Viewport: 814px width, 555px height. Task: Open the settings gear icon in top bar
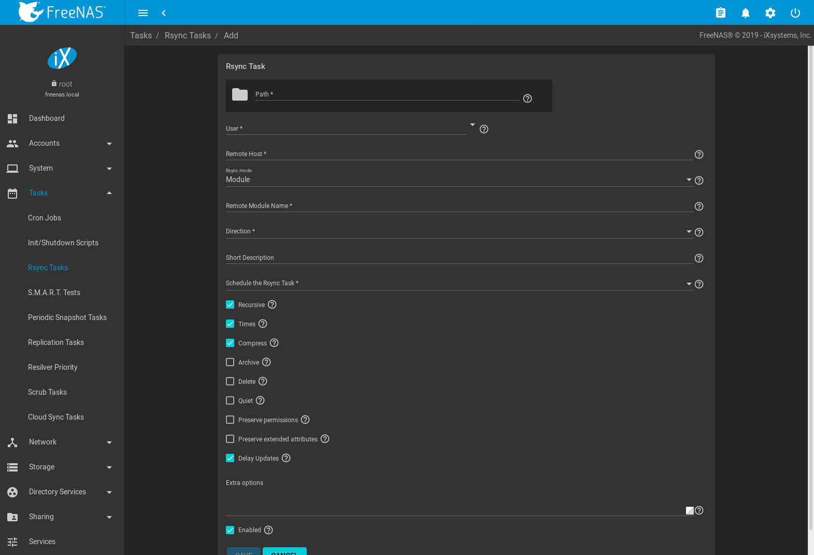(770, 13)
